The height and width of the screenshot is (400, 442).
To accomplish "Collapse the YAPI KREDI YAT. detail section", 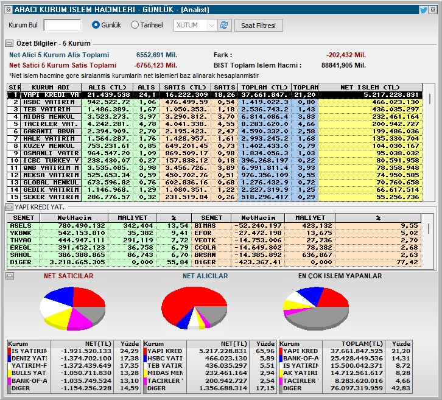I will 9,207.
